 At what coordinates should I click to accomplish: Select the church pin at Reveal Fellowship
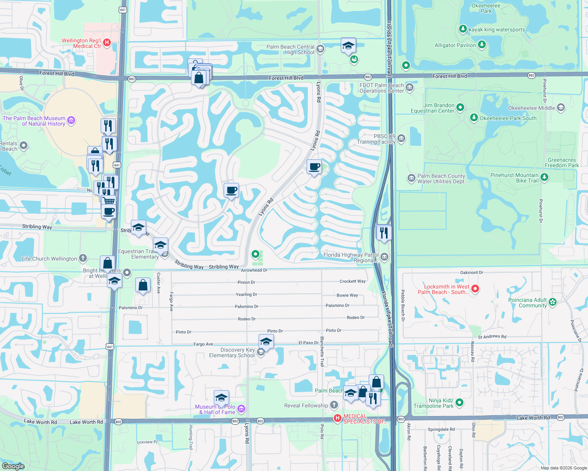pos(334,405)
